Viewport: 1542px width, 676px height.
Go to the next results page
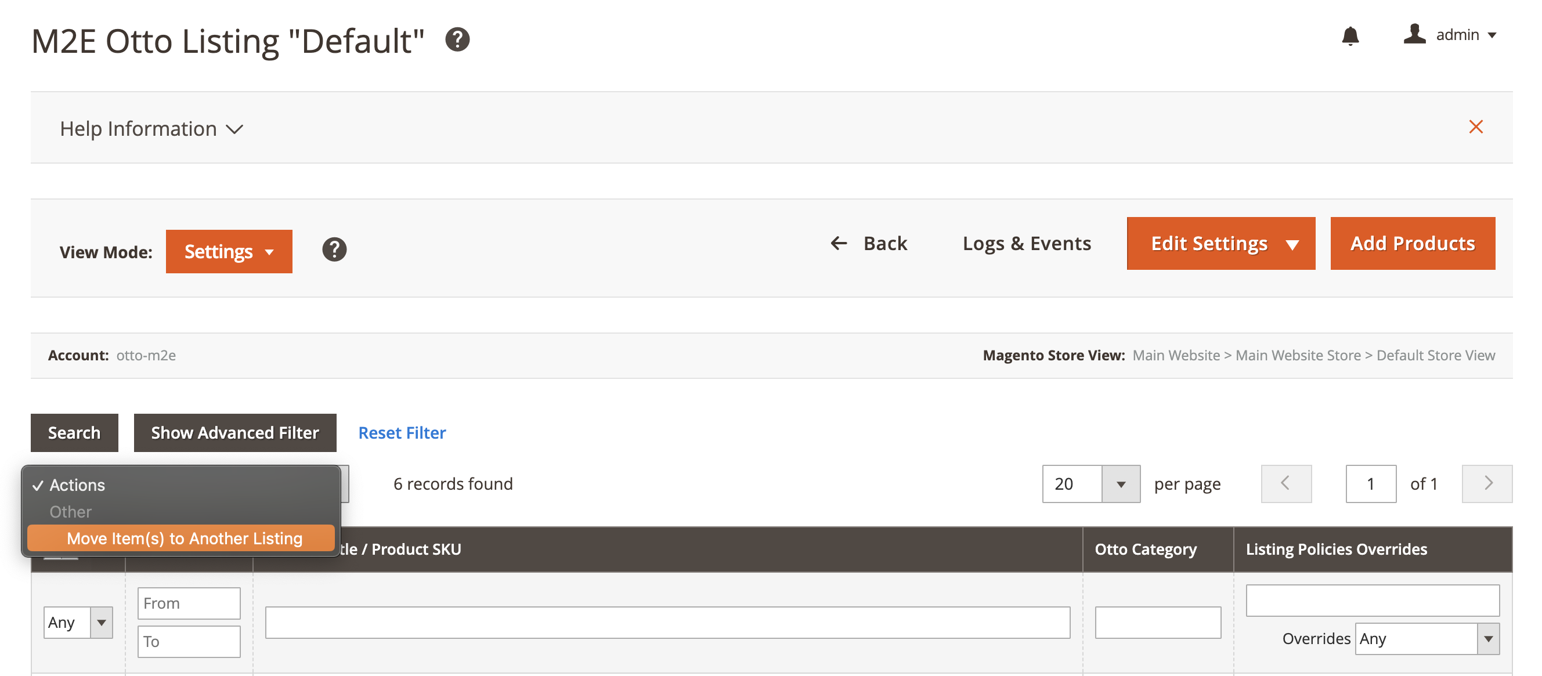pos(1487,484)
